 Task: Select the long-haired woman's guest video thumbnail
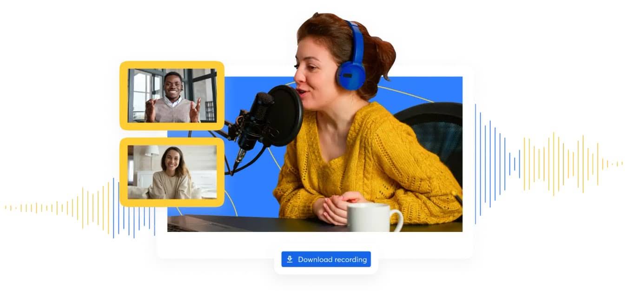click(x=172, y=172)
